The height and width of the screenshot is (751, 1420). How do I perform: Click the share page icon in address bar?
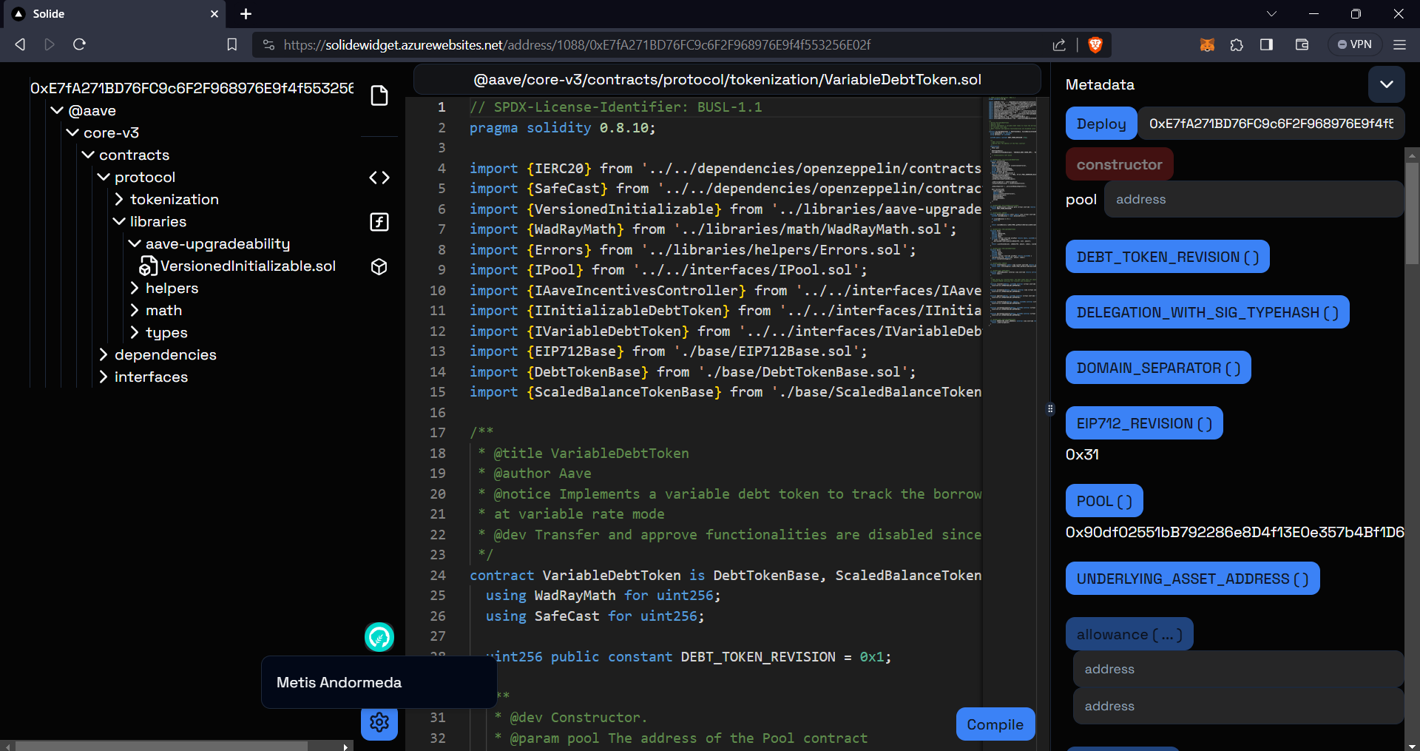click(1059, 45)
